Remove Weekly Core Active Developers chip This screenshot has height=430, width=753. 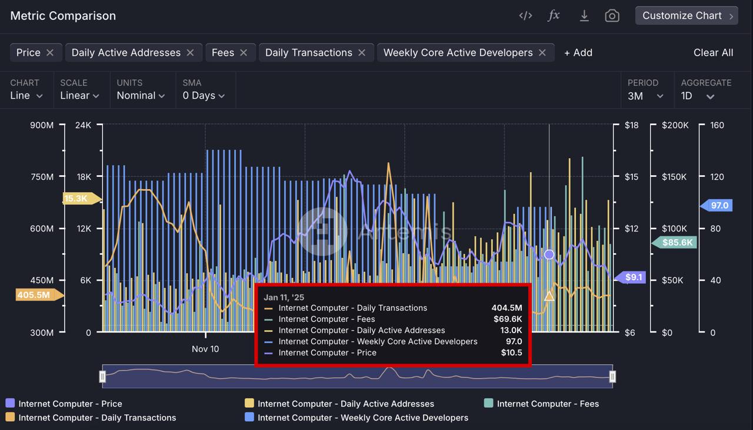pyautogui.click(x=542, y=52)
